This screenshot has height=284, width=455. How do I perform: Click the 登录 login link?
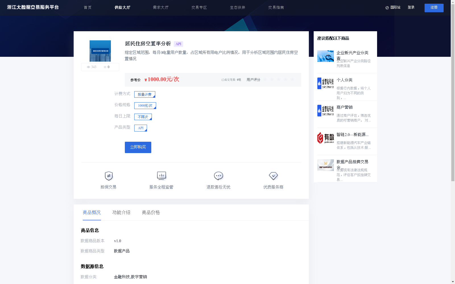pos(411,7)
